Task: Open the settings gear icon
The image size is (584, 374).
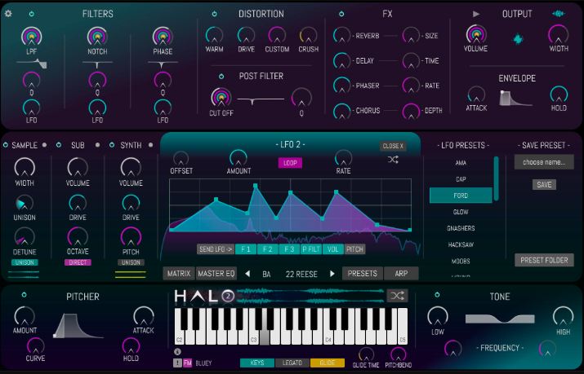Action: [8, 14]
